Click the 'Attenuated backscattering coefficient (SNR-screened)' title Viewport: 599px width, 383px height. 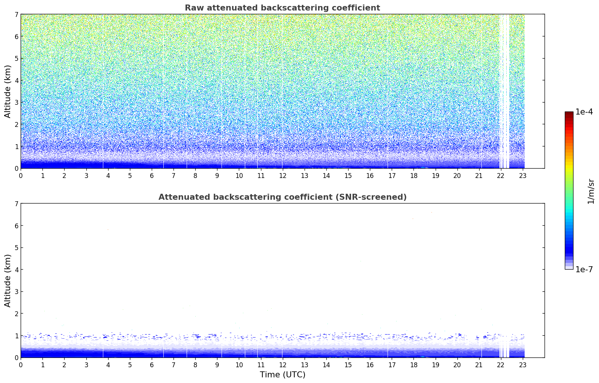[x=282, y=197]
